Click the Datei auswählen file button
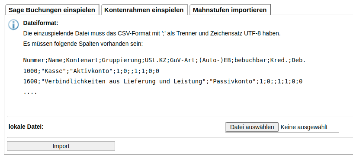This screenshot has width=353, height=159. [252, 127]
